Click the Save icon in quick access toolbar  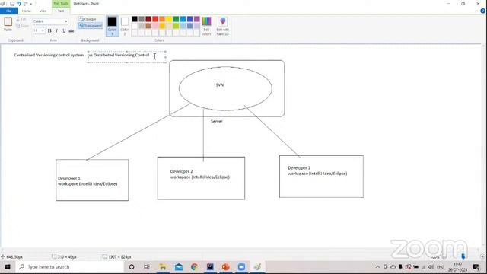[x=12, y=4]
